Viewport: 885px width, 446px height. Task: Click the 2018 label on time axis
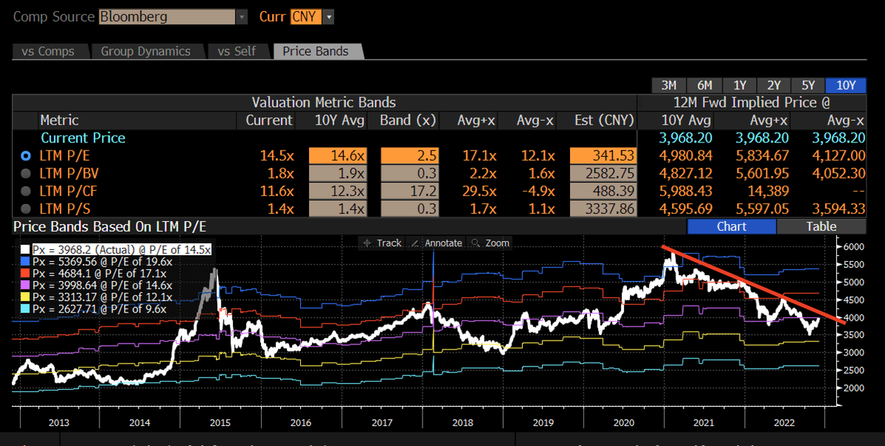(x=462, y=422)
